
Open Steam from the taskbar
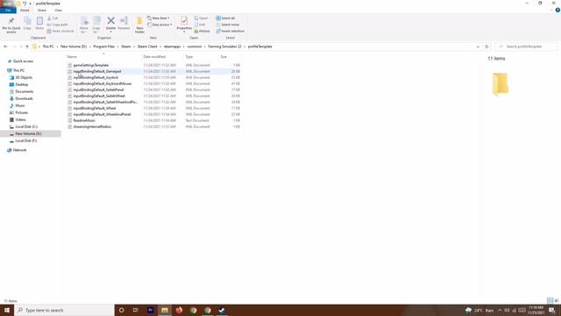point(222,310)
